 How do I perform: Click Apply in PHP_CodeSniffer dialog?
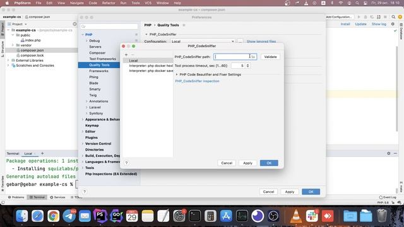247,163
